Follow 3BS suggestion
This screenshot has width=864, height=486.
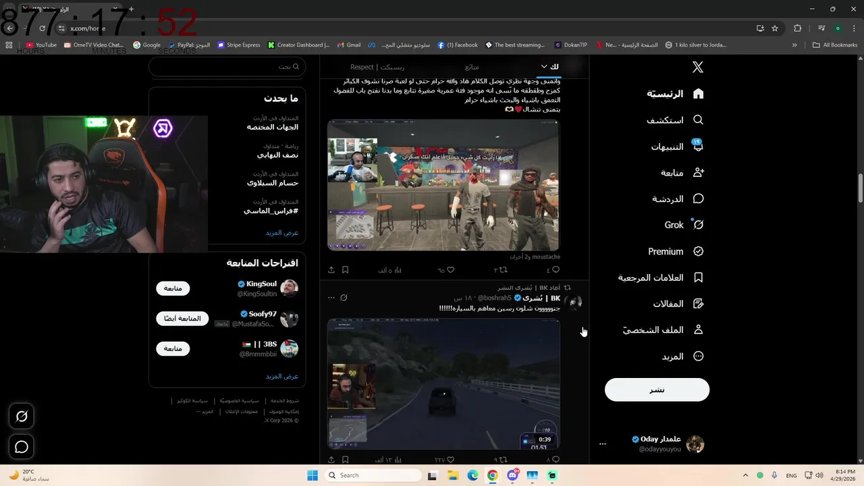coord(173,348)
